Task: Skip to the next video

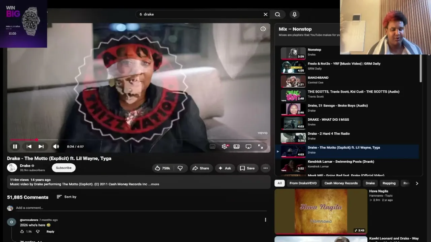Action: point(41,147)
